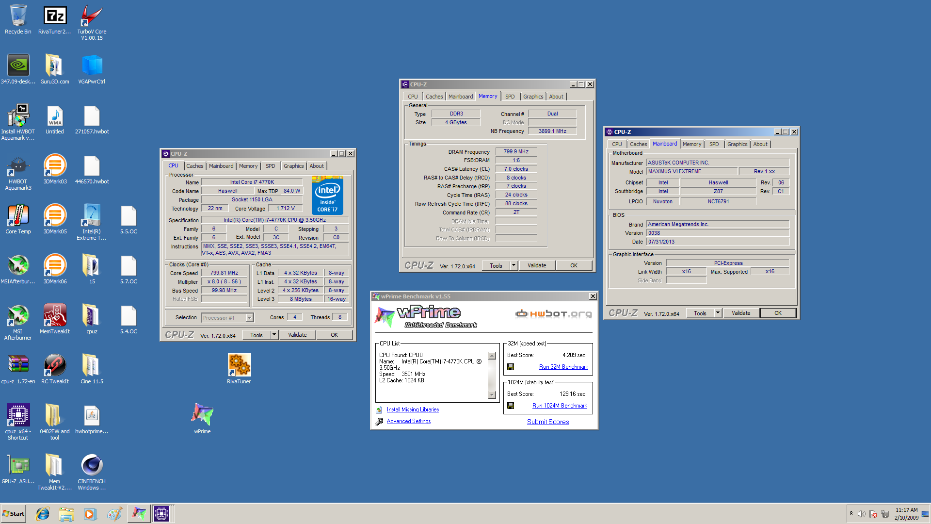Open the RivaTuner2 7z archive icon
The width and height of the screenshot is (931, 524).
point(55,19)
